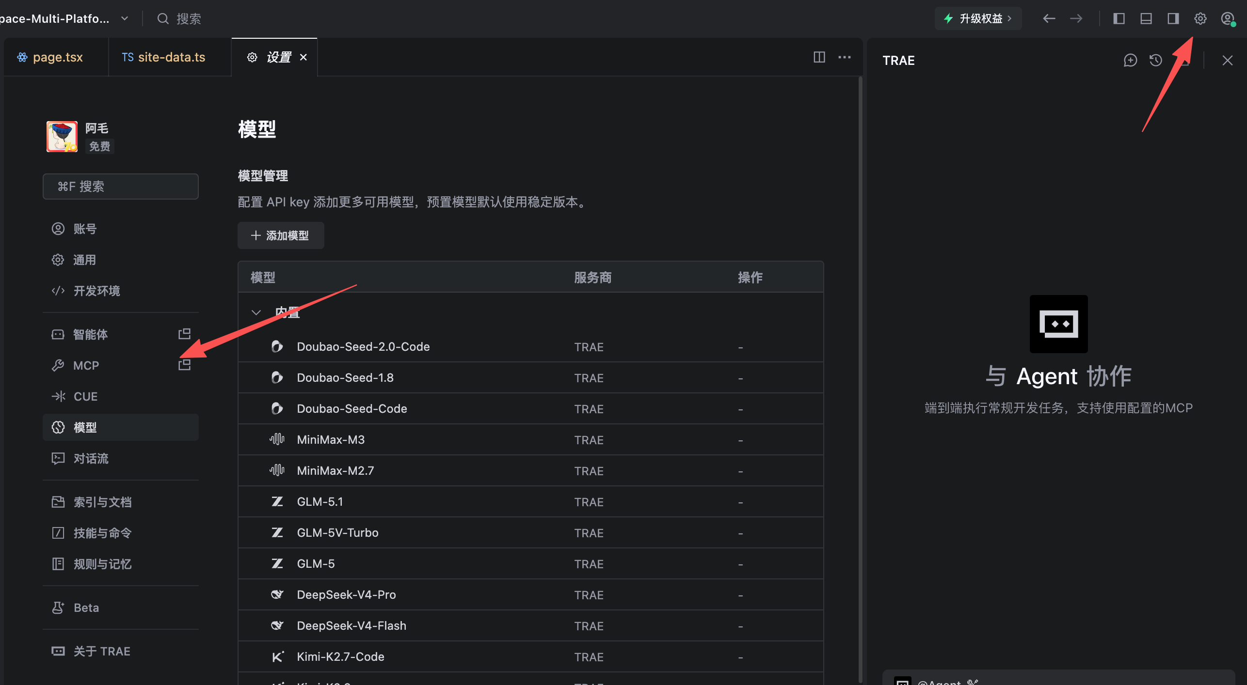Screen dimensions: 1247x685
Task: Select the MiniMax-M2.7 model row
Action: [531, 471]
